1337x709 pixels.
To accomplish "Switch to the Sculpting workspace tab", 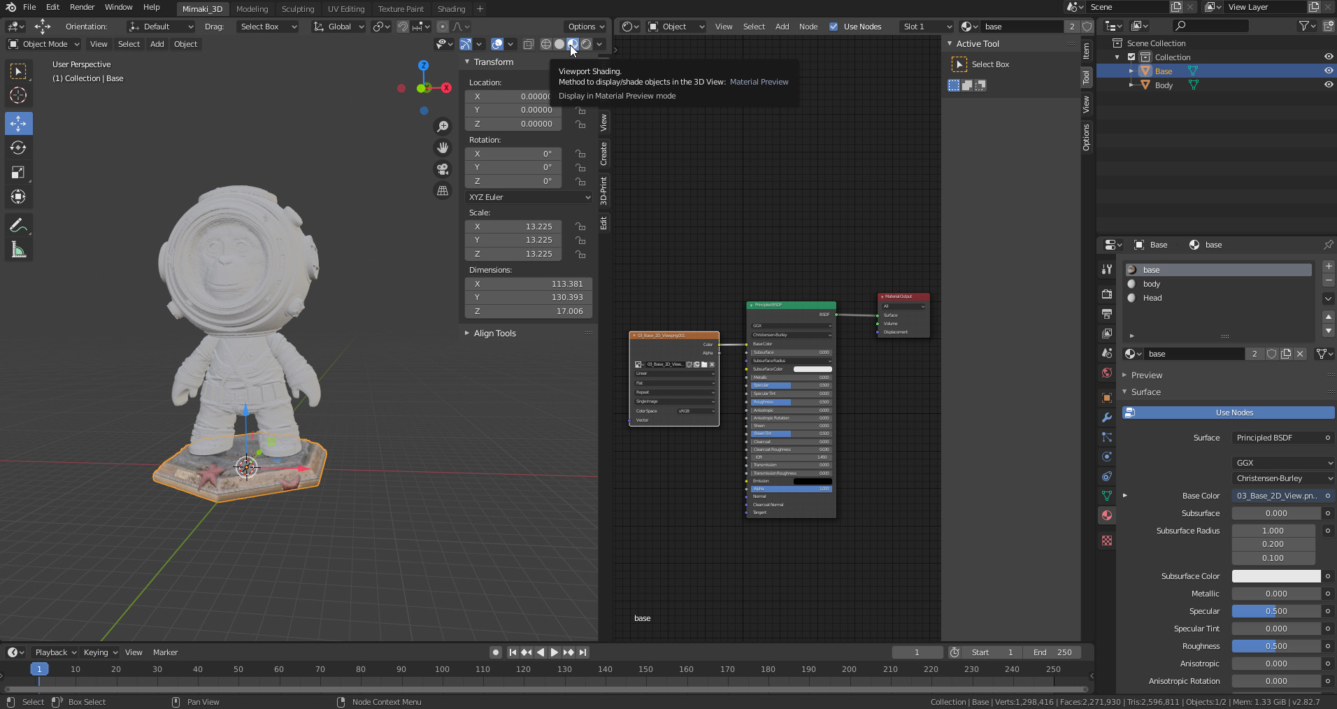I will pyautogui.click(x=297, y=9).
